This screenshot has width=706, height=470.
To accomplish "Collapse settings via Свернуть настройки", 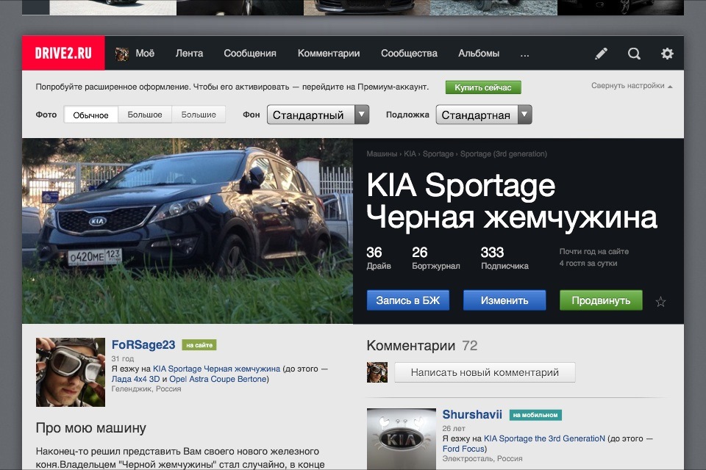I will coord(631,85).
